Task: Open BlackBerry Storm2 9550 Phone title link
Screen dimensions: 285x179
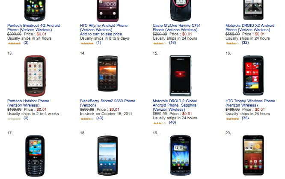Action: coord(107,103)
